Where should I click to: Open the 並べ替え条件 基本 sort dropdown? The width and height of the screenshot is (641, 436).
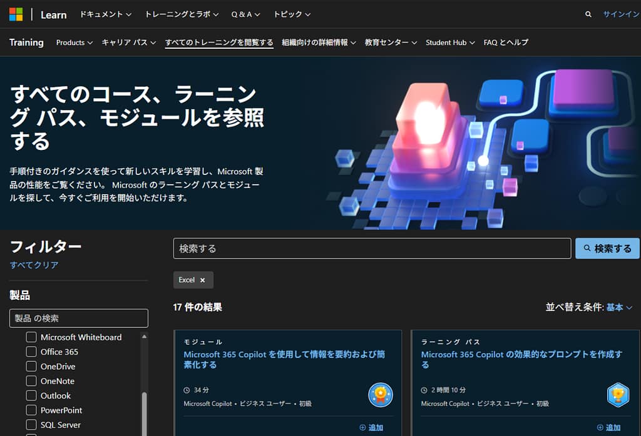588,307
